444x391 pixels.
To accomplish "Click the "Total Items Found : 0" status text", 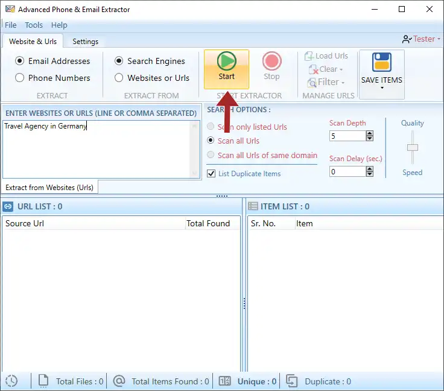I will tap(170, 381).
